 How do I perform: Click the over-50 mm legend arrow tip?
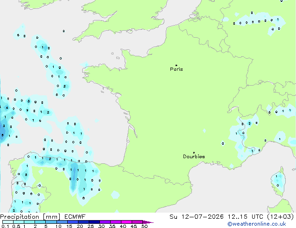pos(149,222)
